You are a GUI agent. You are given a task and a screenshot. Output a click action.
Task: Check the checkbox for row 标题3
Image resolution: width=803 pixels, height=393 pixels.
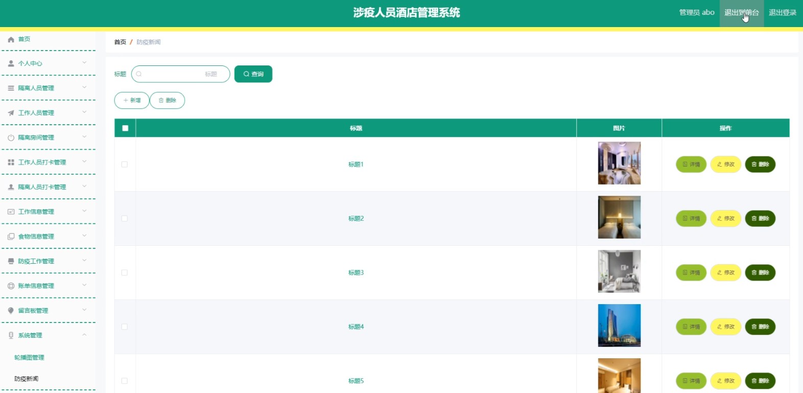[x=125, y=273]
